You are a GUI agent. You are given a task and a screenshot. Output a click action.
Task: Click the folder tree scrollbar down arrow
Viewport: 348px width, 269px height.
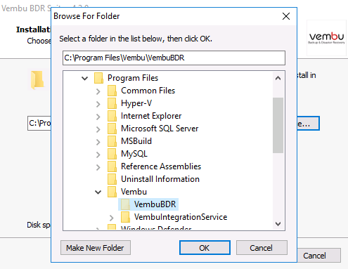tap(278, 224)
